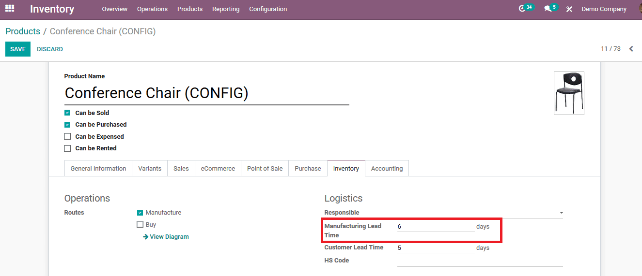The width and height of the screenshot is (642, 276).
Task: Click the Product Name input field
Action: pyautogui.click(x=206, y=93)
